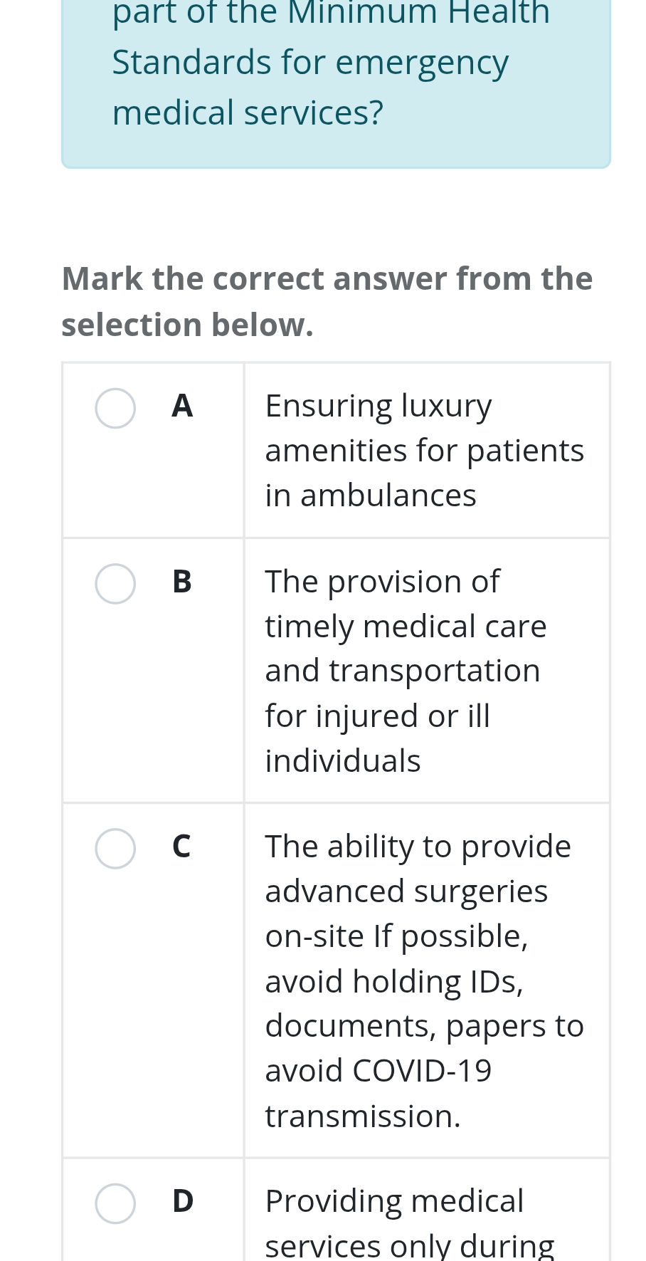
Task: Click the option letter C label
Action: click(x=182, y=848)
